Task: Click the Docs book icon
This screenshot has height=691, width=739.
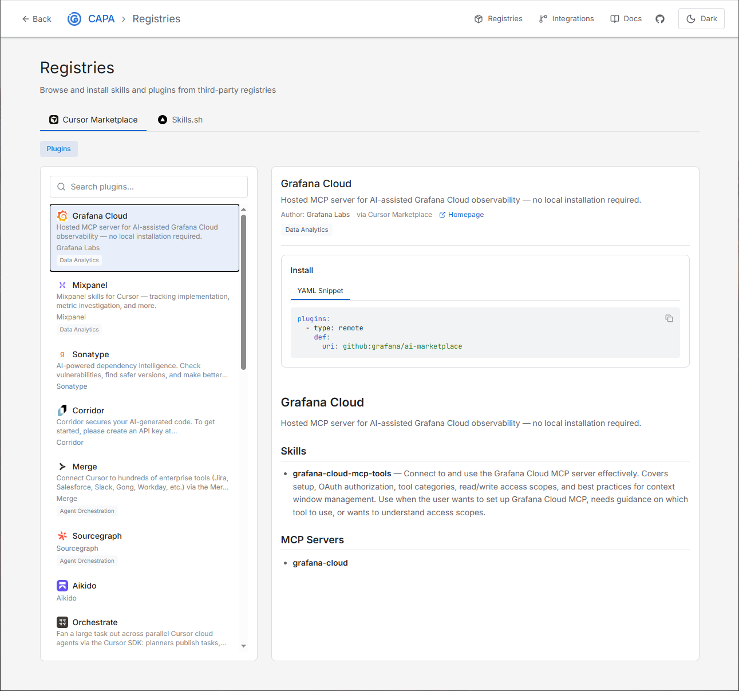Action: click(615, 19)
